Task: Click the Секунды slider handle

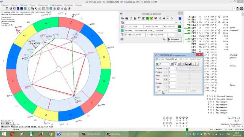Action: (x=189, y=68)
